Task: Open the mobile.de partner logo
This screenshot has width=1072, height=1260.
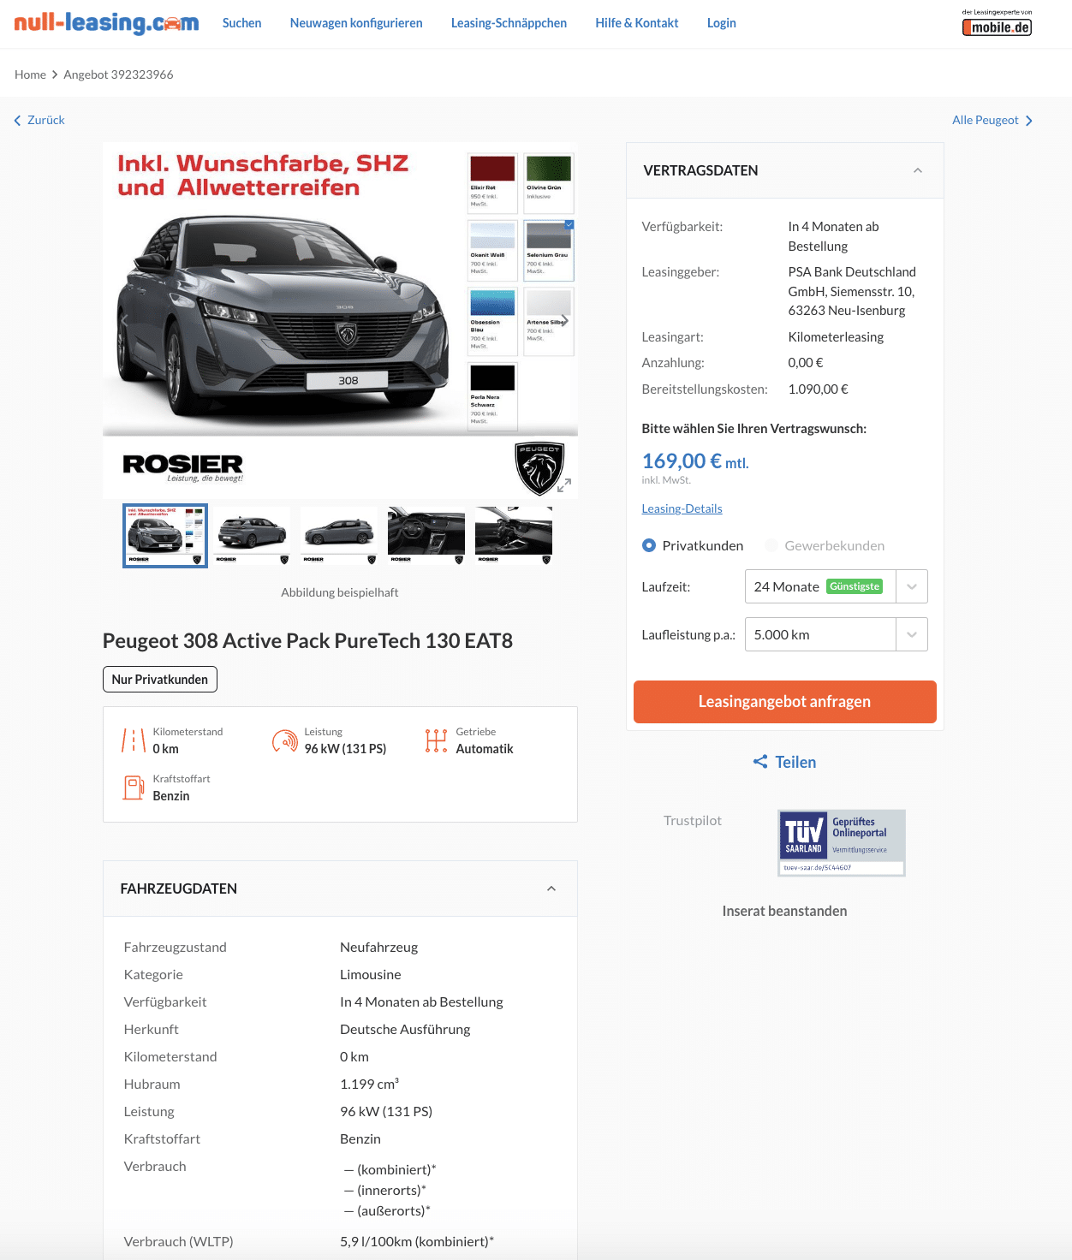Action: pos(997,23)
